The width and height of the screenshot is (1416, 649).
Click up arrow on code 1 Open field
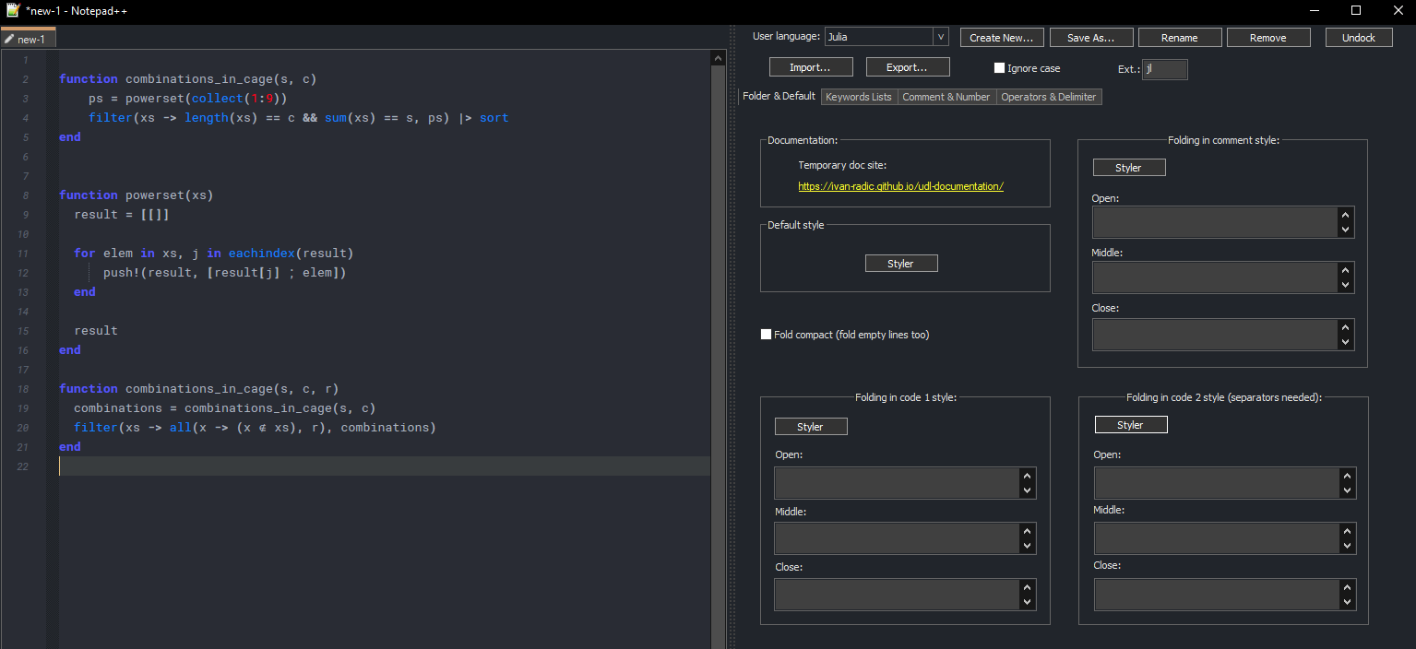(x=1028, y=476)
